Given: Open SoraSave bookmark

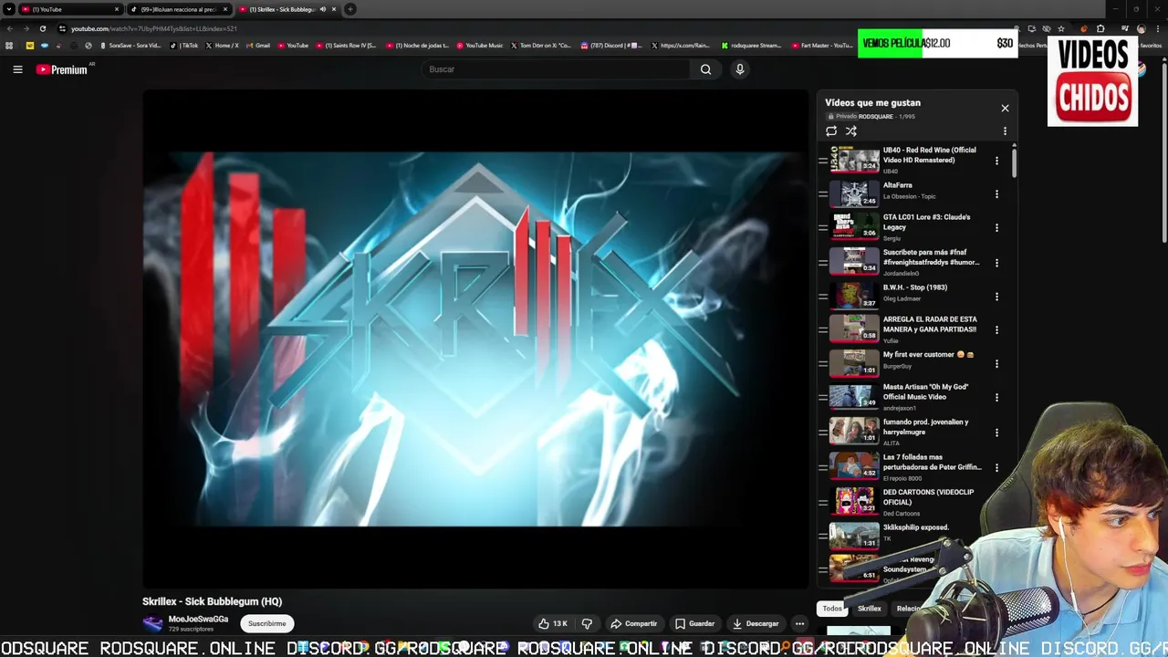Looking at the screenshot, I should tap(130, 45).
